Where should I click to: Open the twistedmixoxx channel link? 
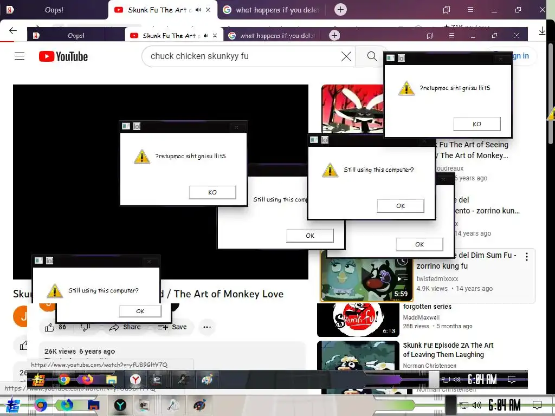437,279
